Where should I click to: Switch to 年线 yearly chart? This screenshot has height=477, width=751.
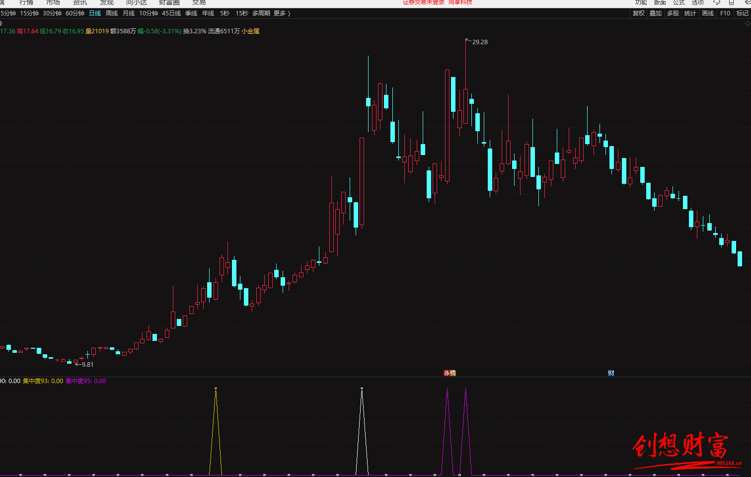pyautogui.click(x=208, y=13)
